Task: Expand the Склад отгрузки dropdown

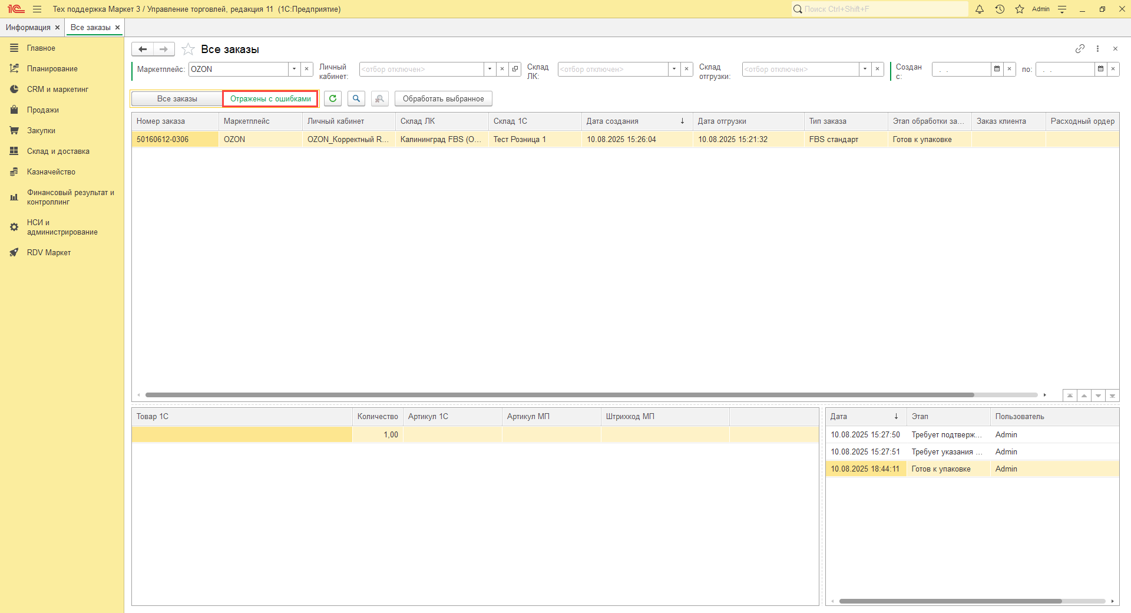Action: coord(865,70)
